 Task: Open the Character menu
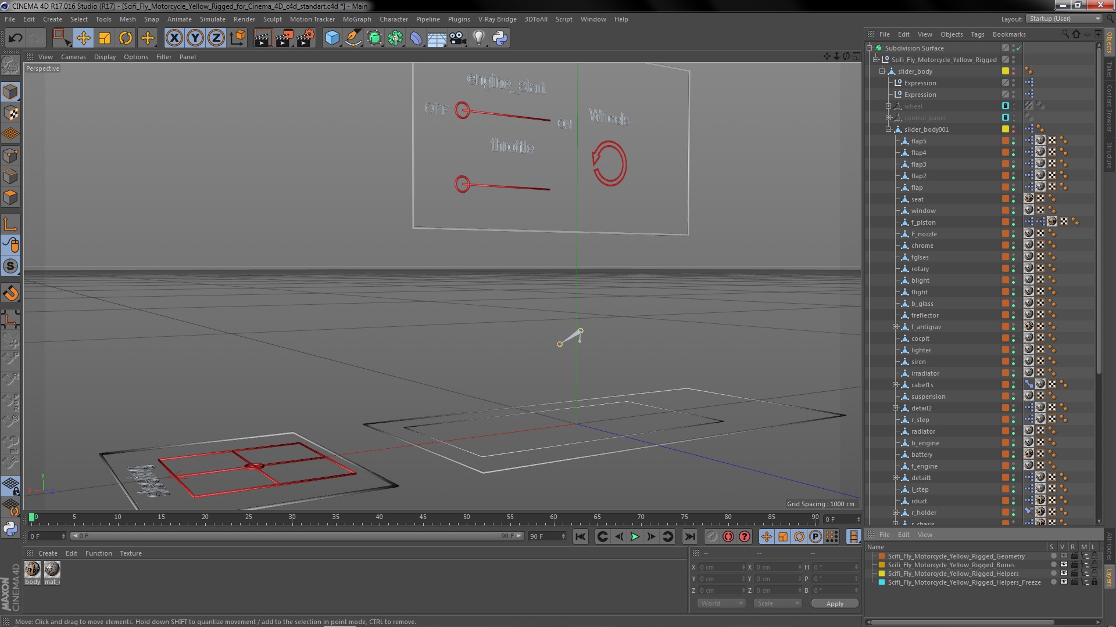point(394,19)
